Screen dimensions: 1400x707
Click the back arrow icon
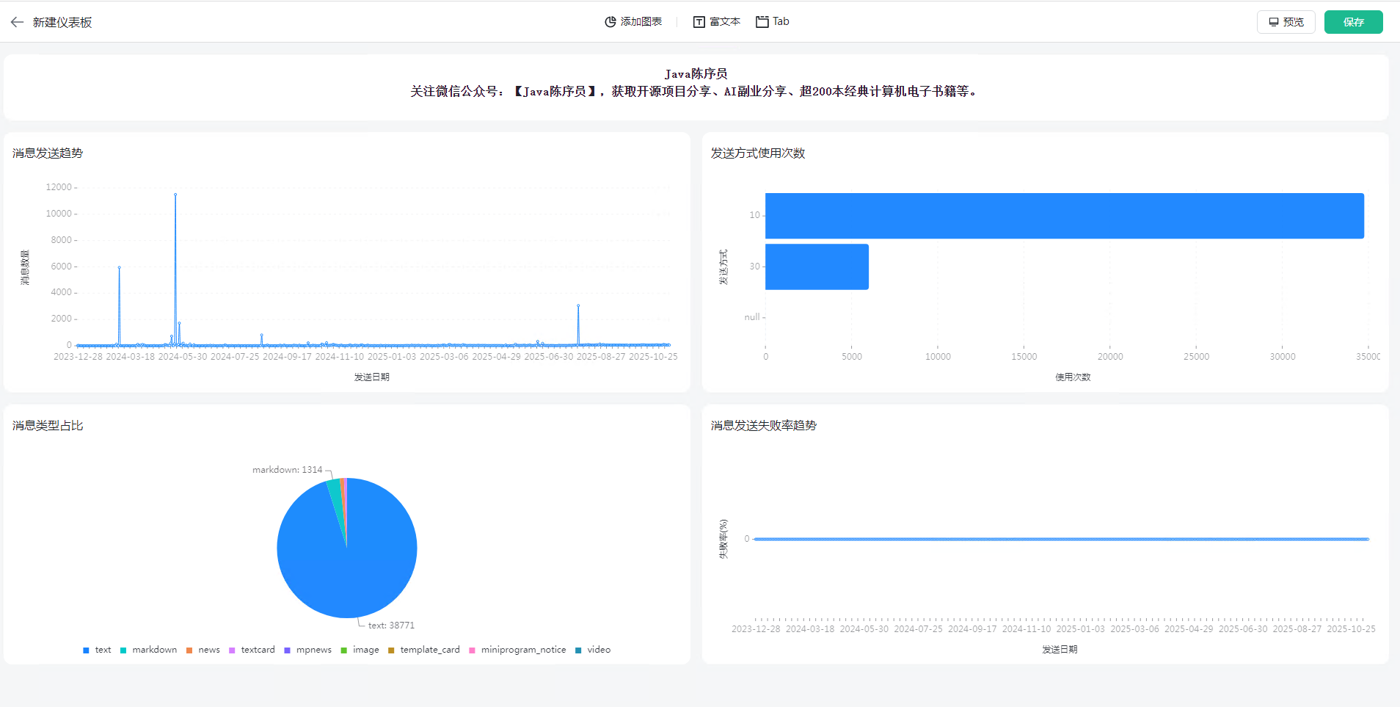tap(17, 22)
